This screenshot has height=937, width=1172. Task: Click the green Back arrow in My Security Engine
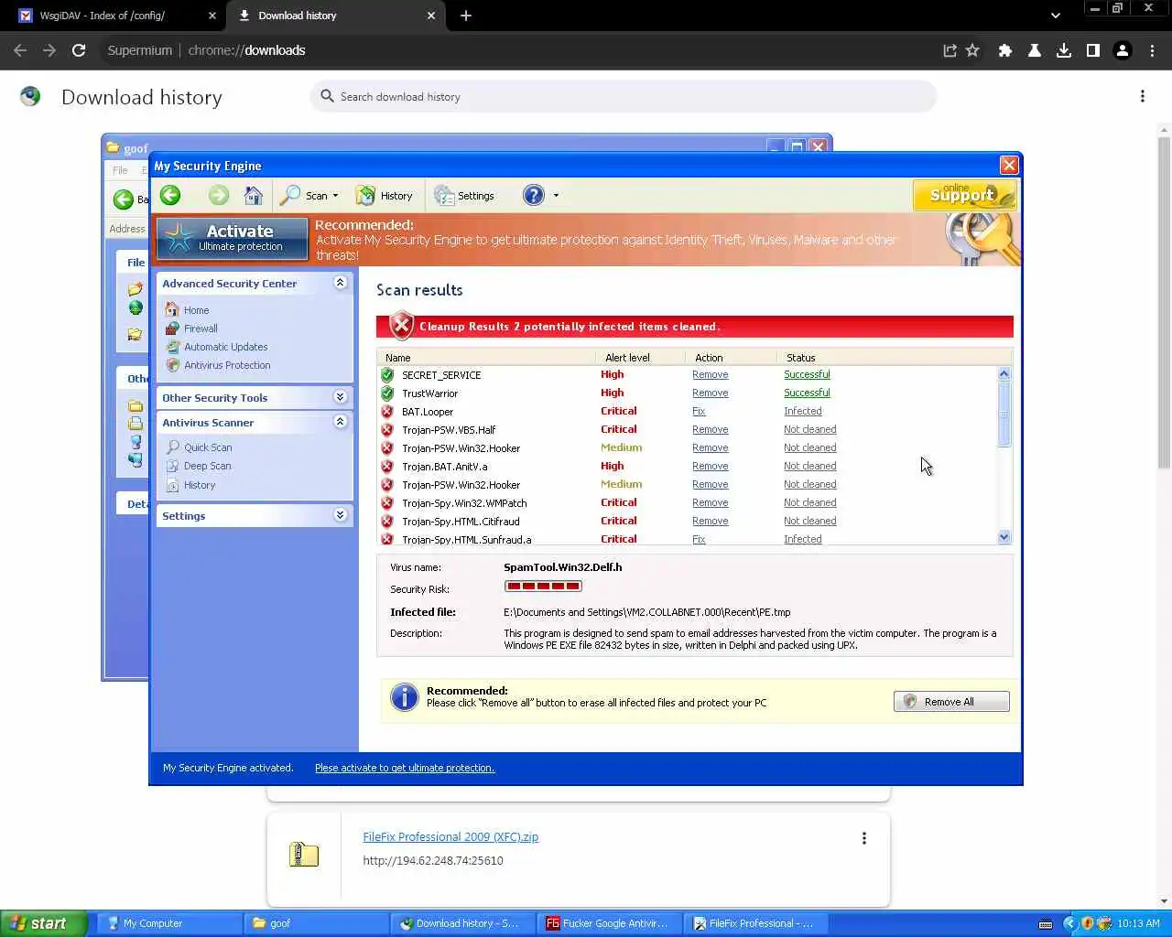pos(170,195)
